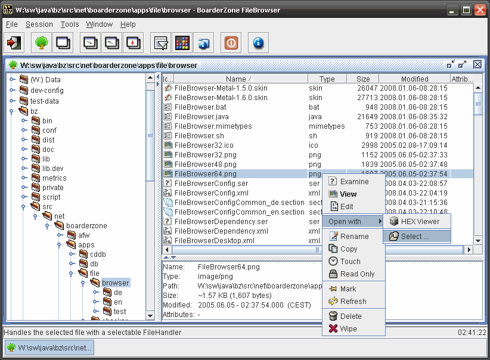Select the FileBrowser.java file row

(x=318, y=117)
